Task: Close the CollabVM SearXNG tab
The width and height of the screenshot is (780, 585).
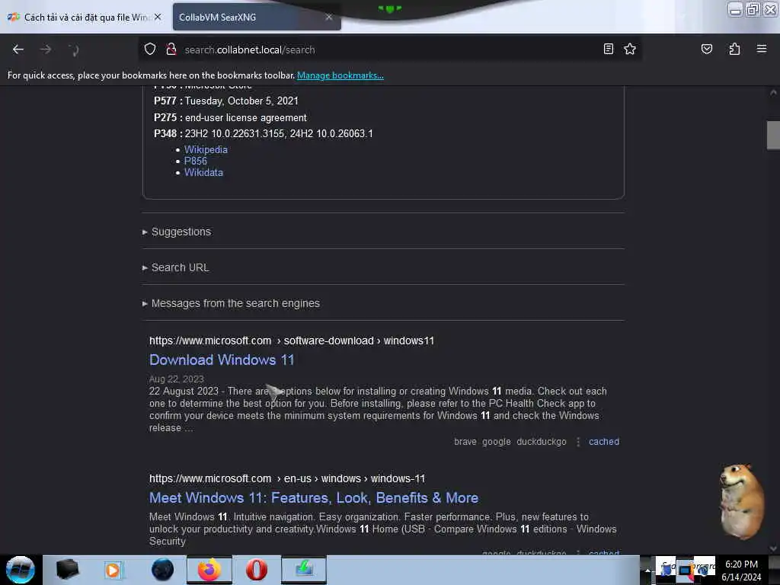Action: pyautogui.click(x=329, y=17)
